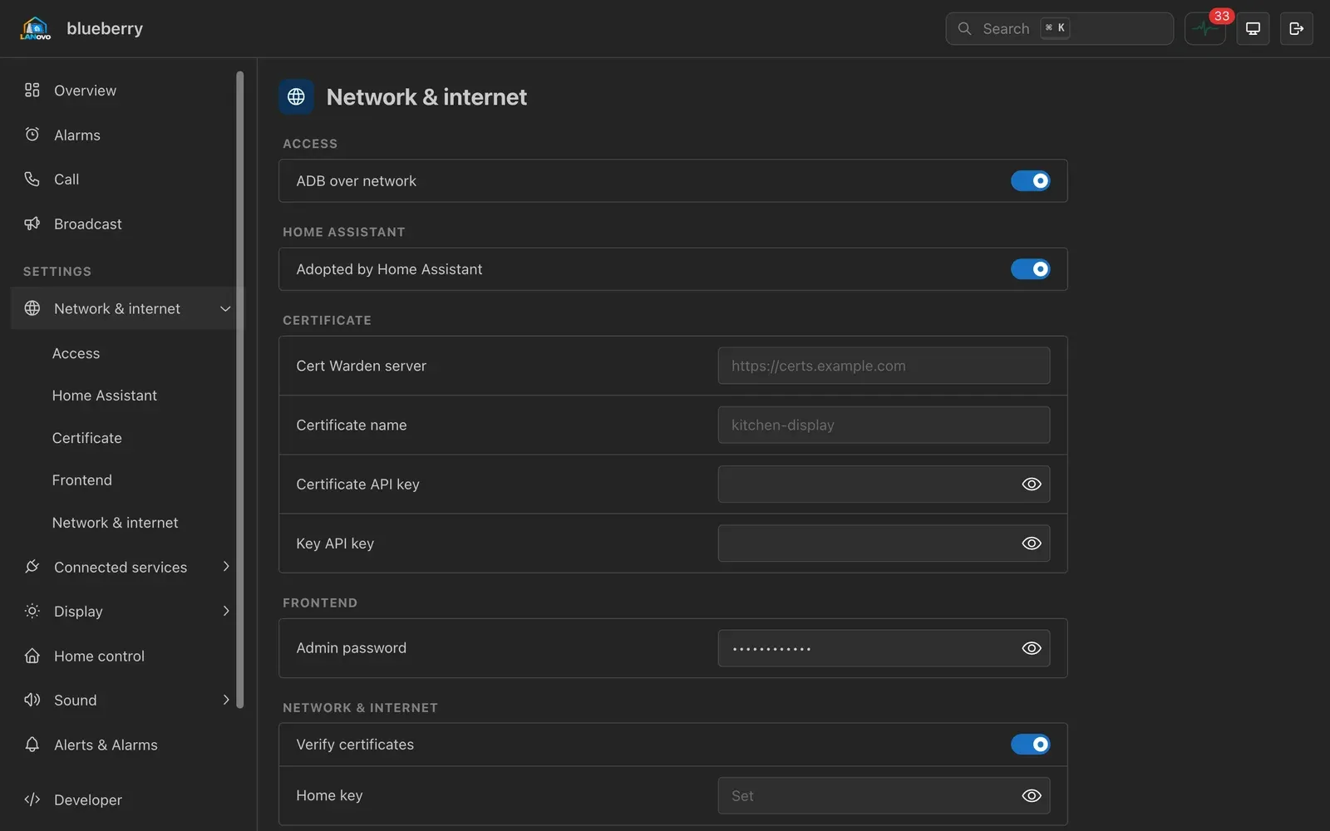Image resolution: width=1330 pixels, height=831 pixels.
Task: Click the ⌘K shortcut badge
Action: [1055, 27]
